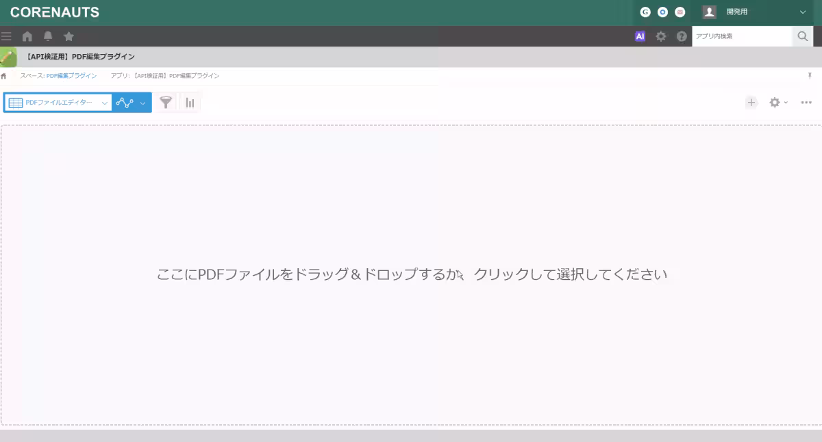822x442 pixels.
Task: Open the three-dots options menu
Action: pyautogui.click(x=806, y=103)
